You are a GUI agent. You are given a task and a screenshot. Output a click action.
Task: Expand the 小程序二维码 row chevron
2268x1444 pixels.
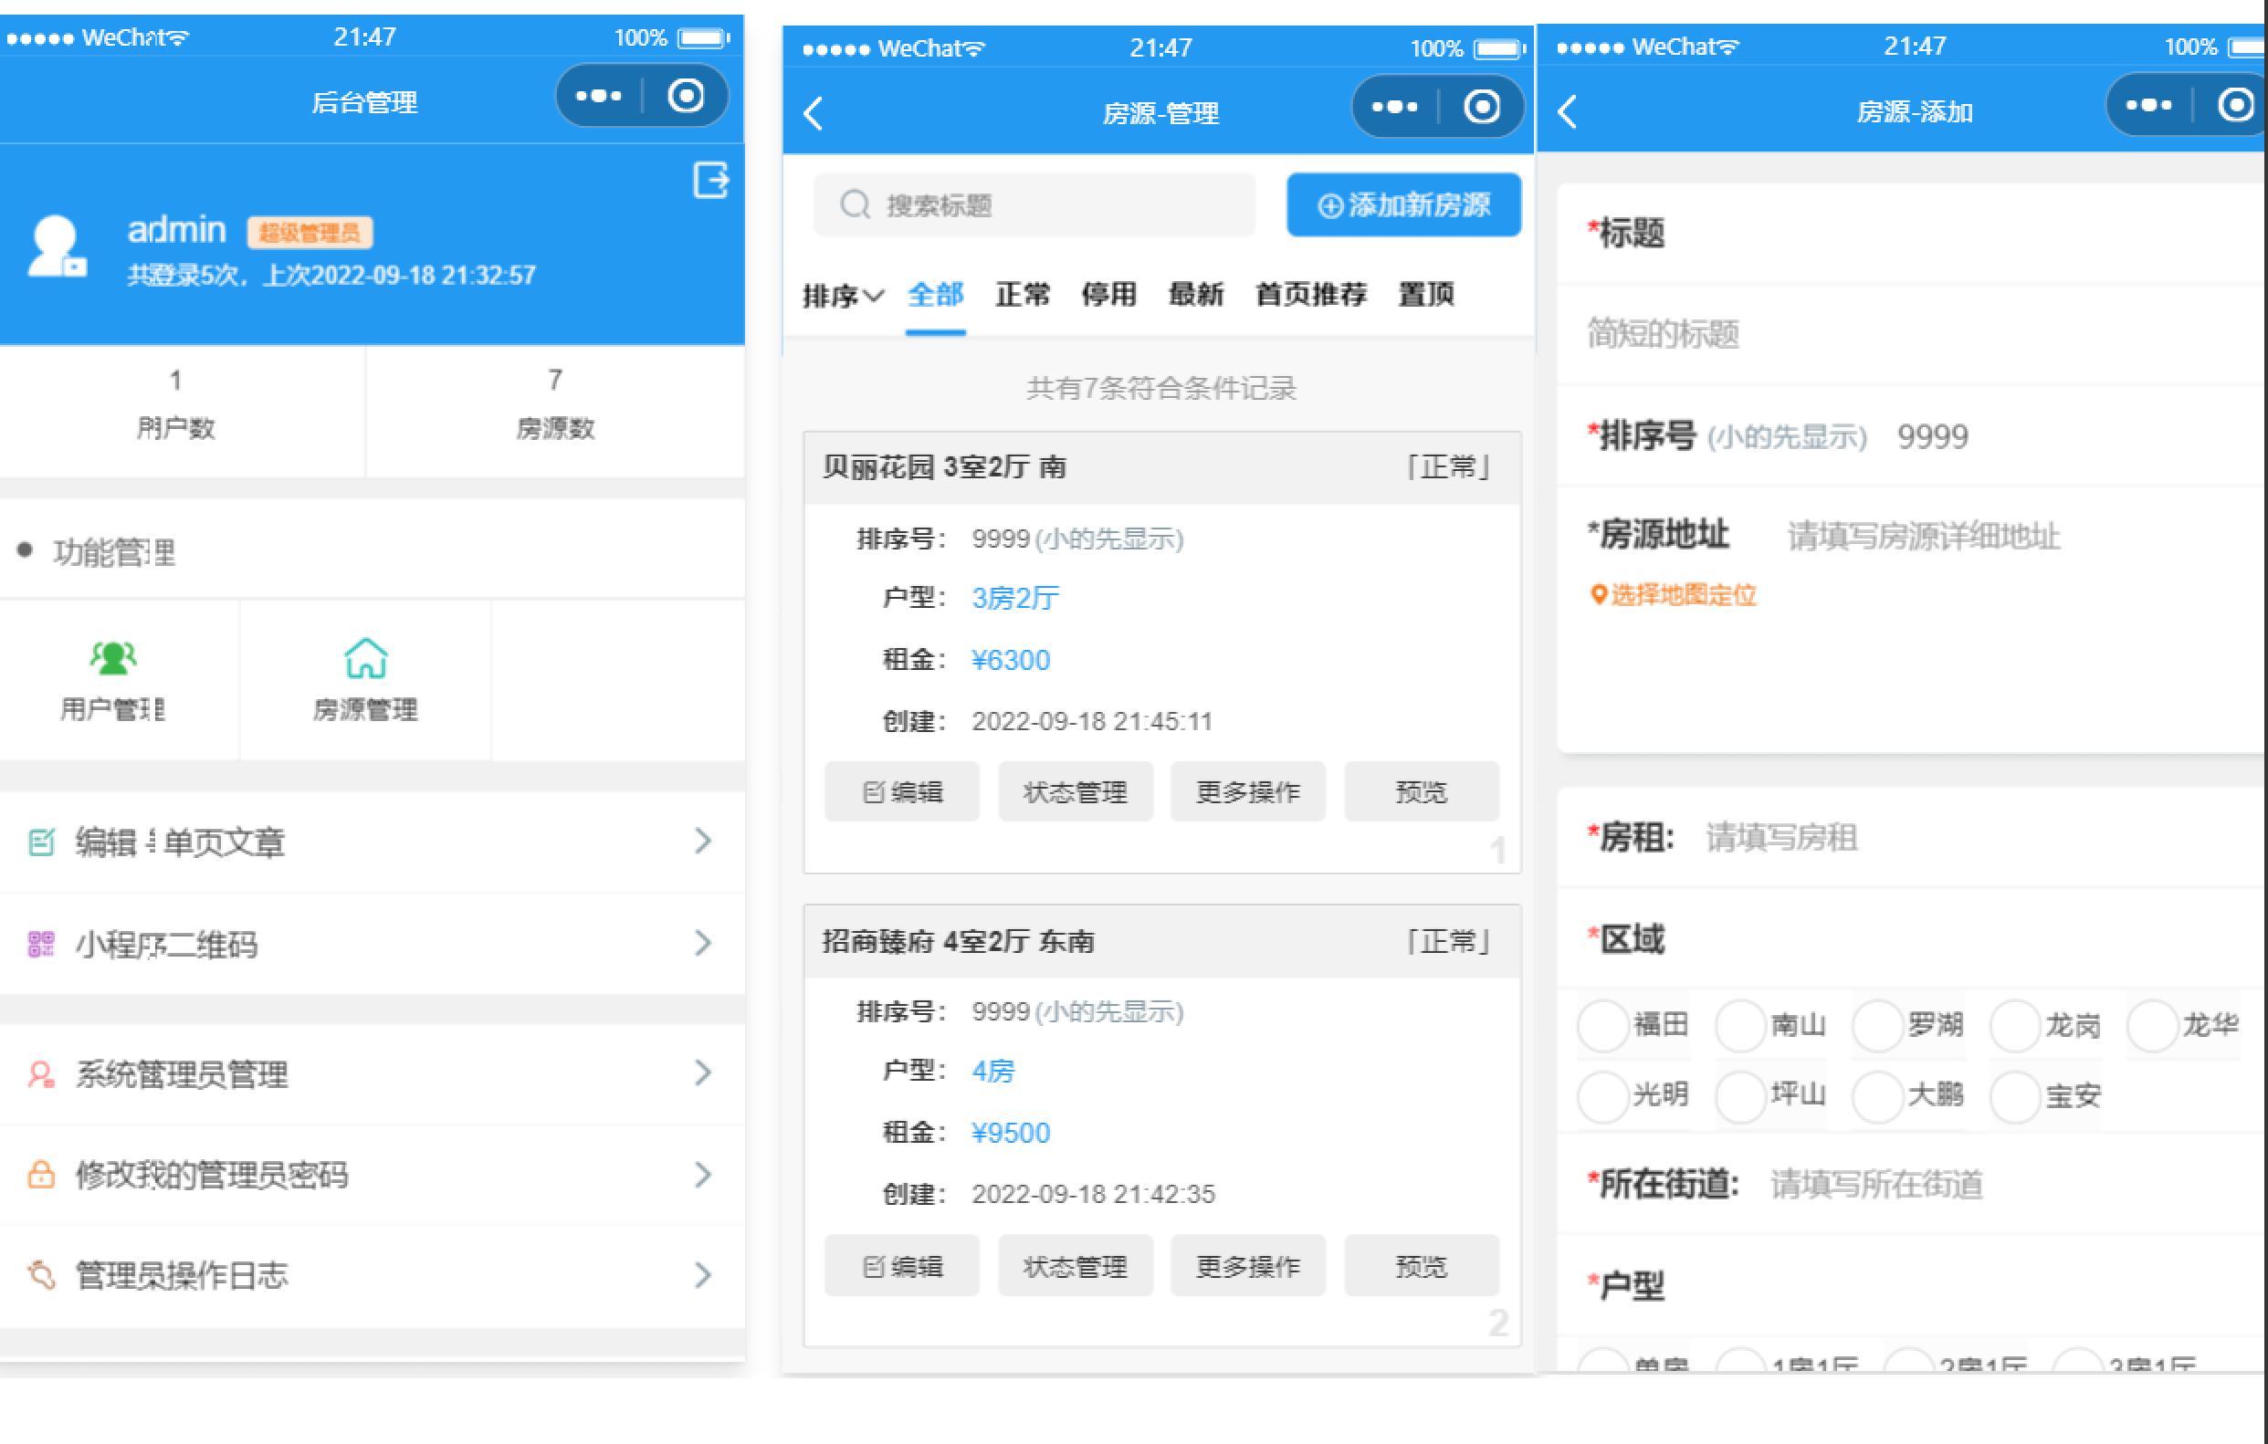coord(703,942)
